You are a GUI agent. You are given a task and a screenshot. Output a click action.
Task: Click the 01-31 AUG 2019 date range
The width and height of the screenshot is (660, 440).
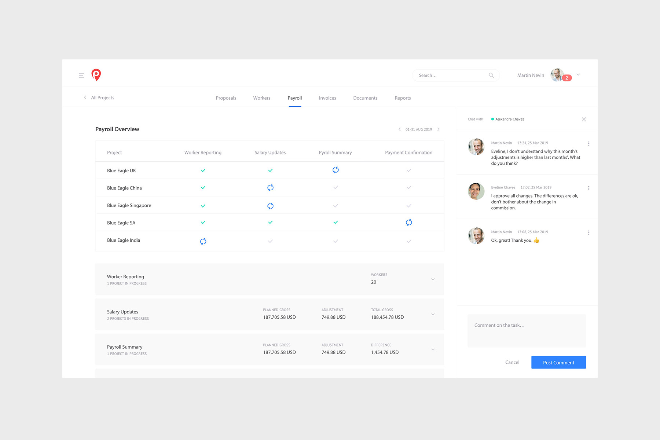pos(419,129)
